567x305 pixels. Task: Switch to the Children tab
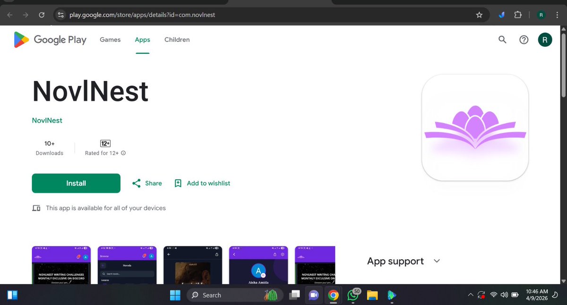tap(177, 40)
